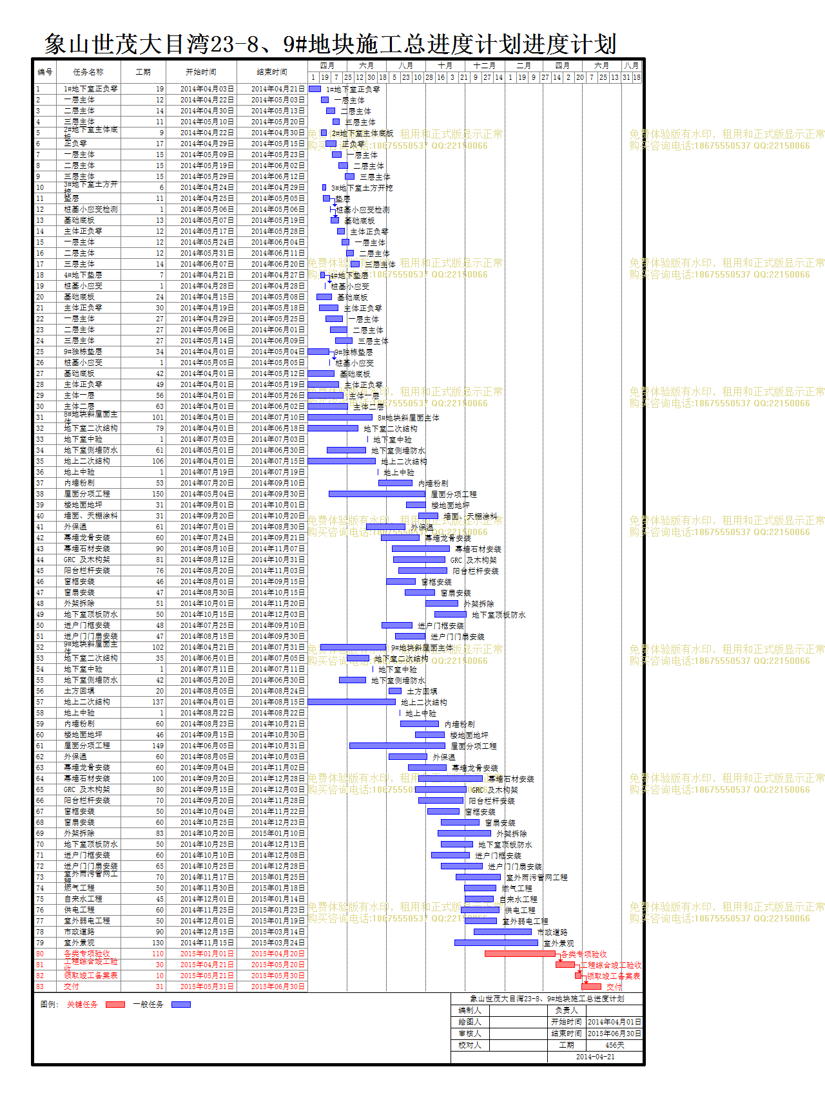The image size is (825, 1096).
Task: Click start date 2014年04月03日 in row 1
Action: click(207, 89)
